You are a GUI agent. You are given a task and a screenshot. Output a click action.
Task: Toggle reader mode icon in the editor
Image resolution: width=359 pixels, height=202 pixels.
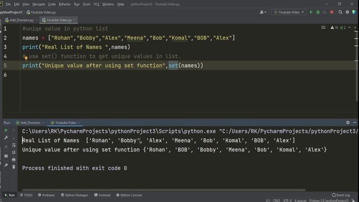coord(323,27)
